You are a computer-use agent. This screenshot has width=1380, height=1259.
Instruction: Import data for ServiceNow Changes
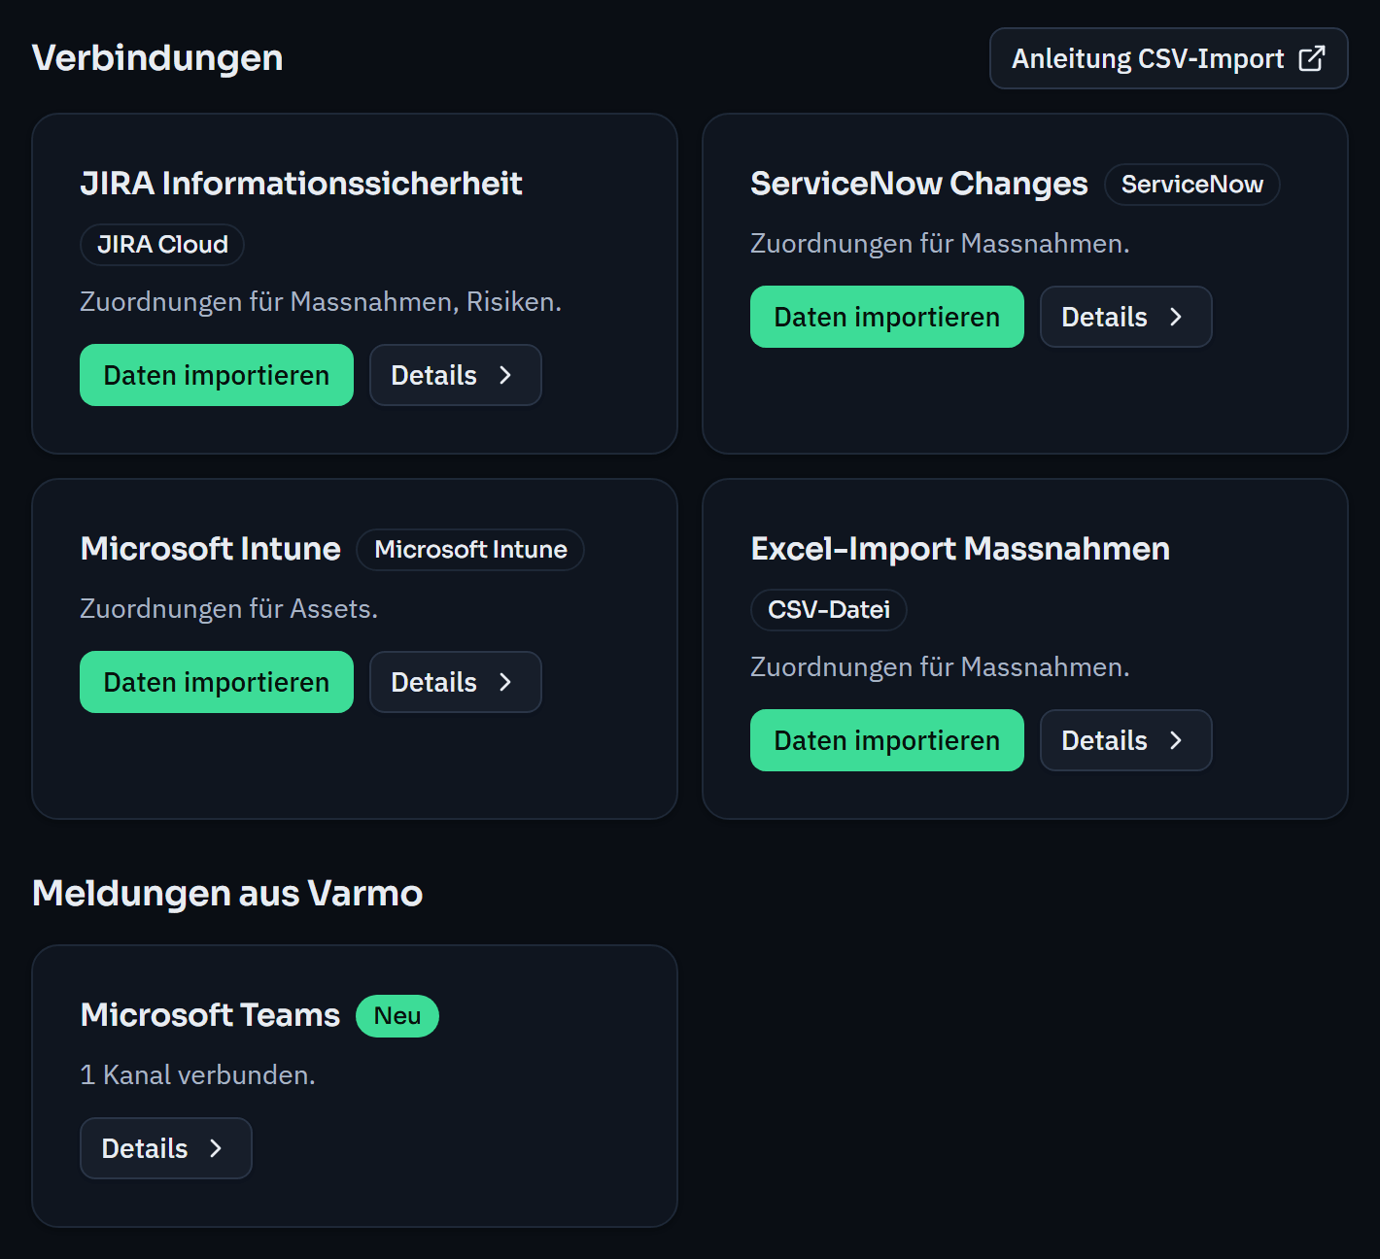coord(887,317)
